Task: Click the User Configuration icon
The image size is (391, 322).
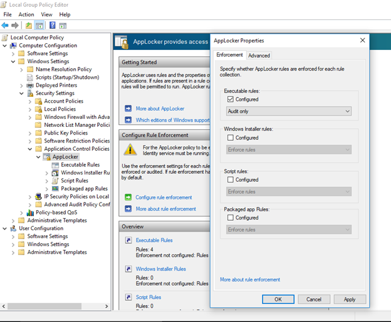Action: [x=13, y=228]
